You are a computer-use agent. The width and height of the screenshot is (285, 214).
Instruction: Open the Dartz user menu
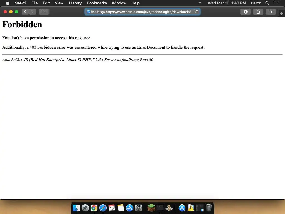pyautogui.click(x=255, y=3)
